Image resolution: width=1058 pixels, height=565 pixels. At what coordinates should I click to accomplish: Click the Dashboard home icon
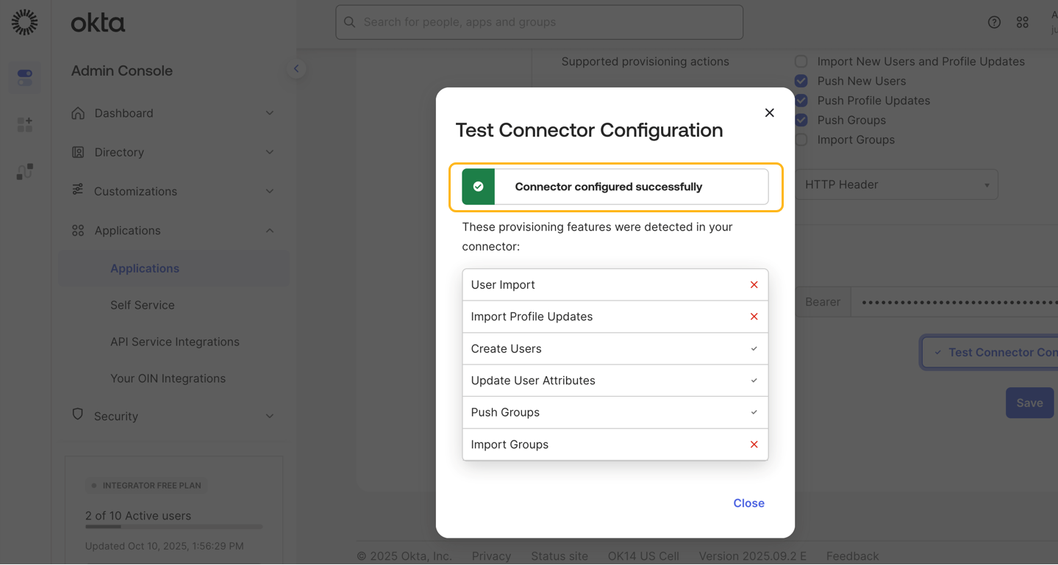[78, 113]
